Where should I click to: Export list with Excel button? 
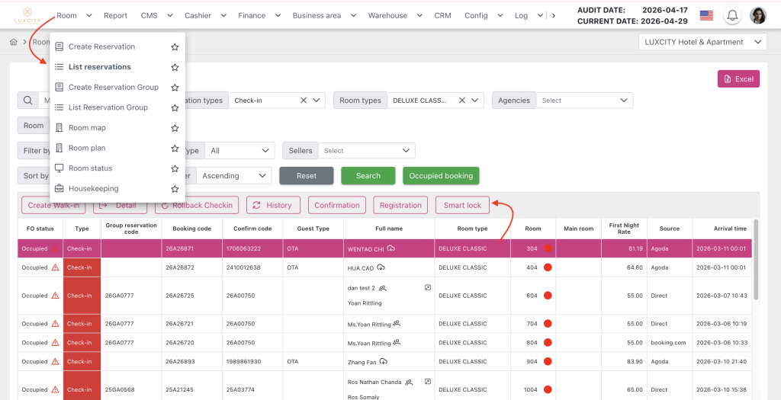tap(738, 79)
